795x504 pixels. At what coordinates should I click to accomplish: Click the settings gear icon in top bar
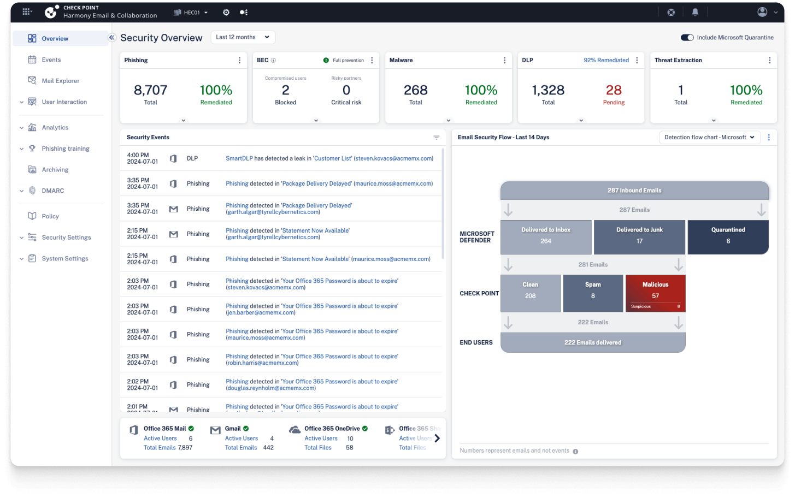tap(226, 12)
